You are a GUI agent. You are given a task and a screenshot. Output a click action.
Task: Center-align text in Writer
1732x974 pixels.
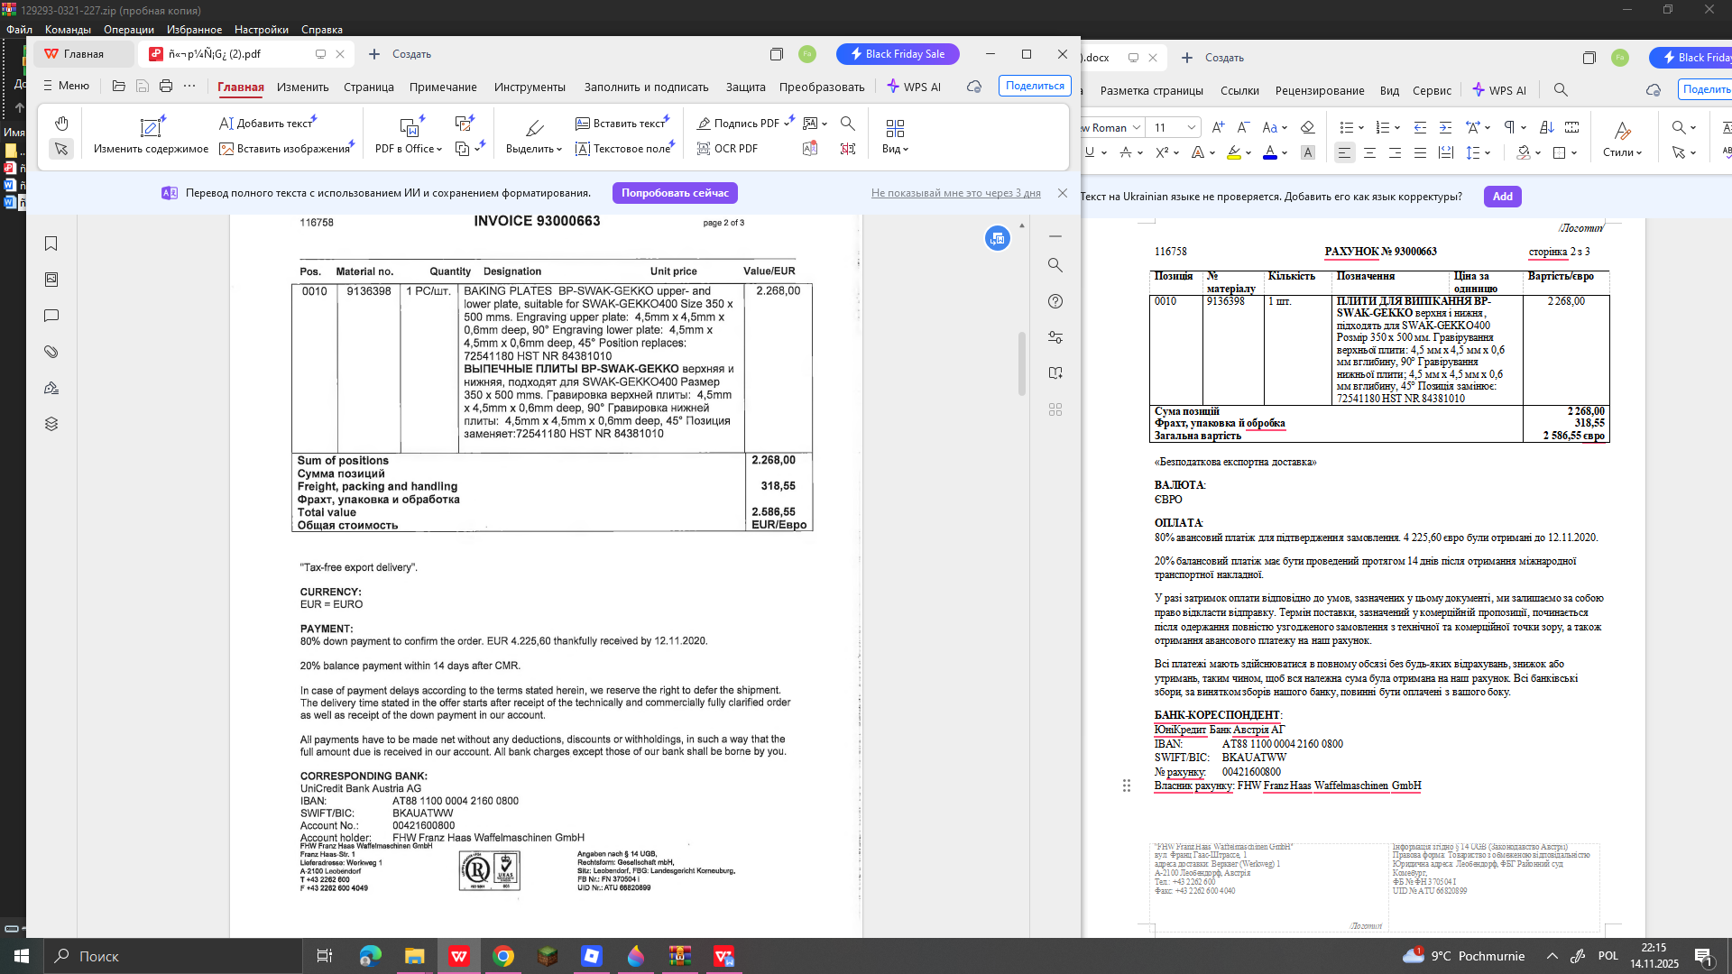click(x=1369, y=152)
